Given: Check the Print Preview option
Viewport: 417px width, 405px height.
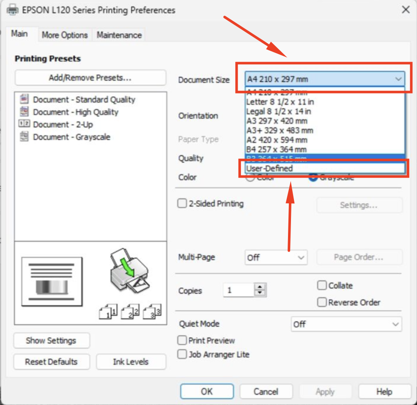Looking at the screenshot, I should click(x=182, y=340).
